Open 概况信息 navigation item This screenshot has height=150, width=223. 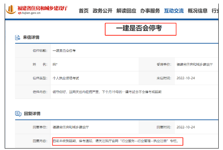pyautogui.click(x=197, y=11)
